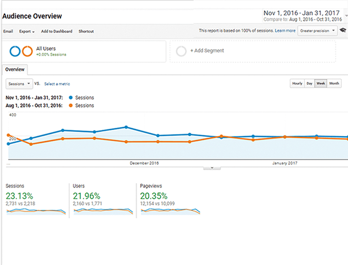Switch chart to Month view
The width and height of the screenshot is (348, 265).
[x=334, y=84]
